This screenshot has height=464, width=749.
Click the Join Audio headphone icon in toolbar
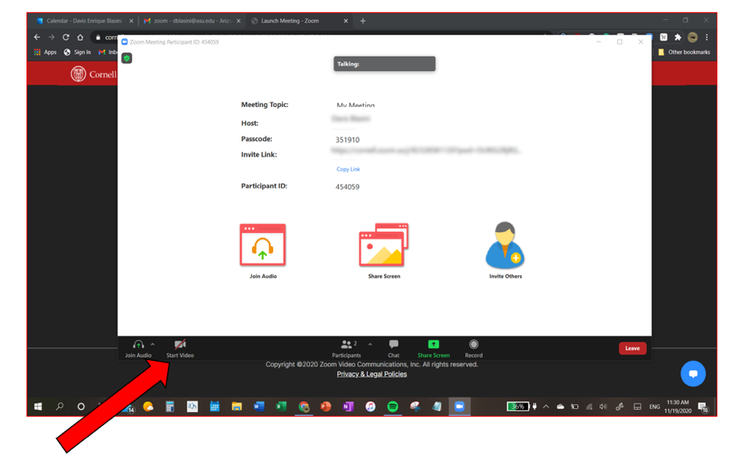tap(138, 345)
